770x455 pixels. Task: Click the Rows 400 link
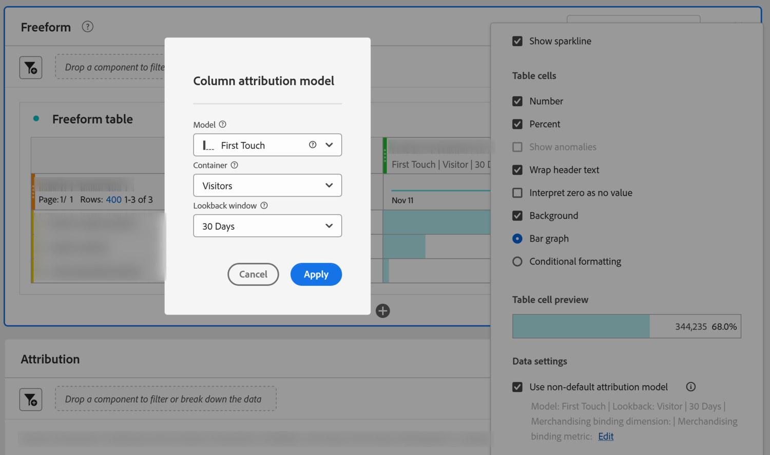coord(113,200)
